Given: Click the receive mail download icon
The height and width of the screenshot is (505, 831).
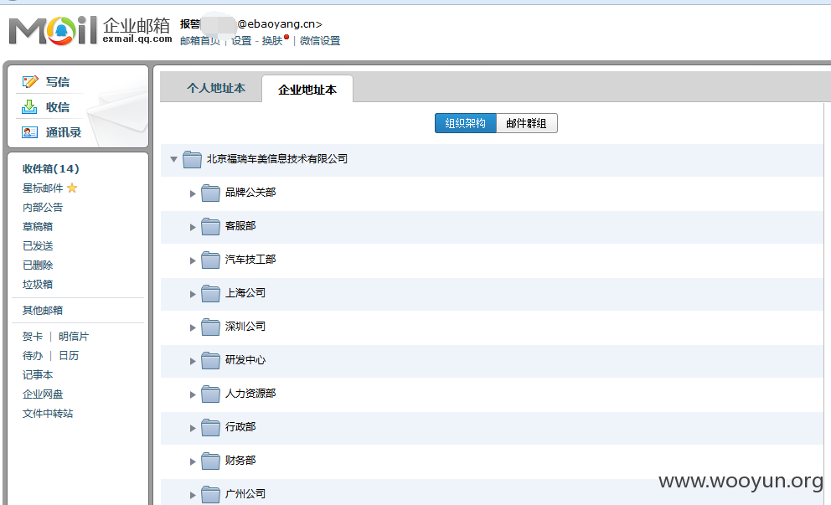Looking at the screenshot, I should pyautogui.click(x=29, y=107).
